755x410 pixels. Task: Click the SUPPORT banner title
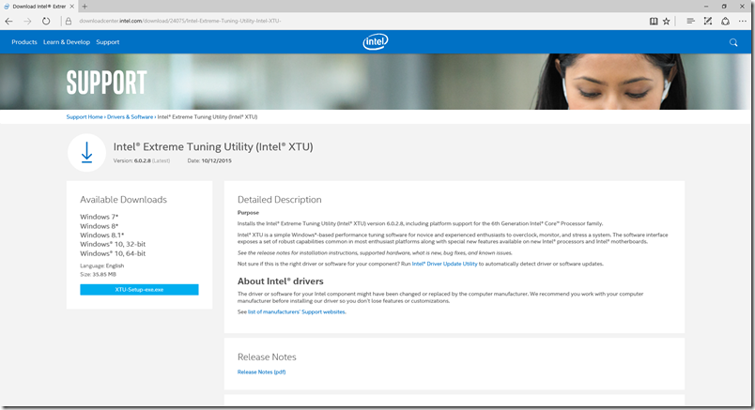pyautogui.click(x=106, y=83)
